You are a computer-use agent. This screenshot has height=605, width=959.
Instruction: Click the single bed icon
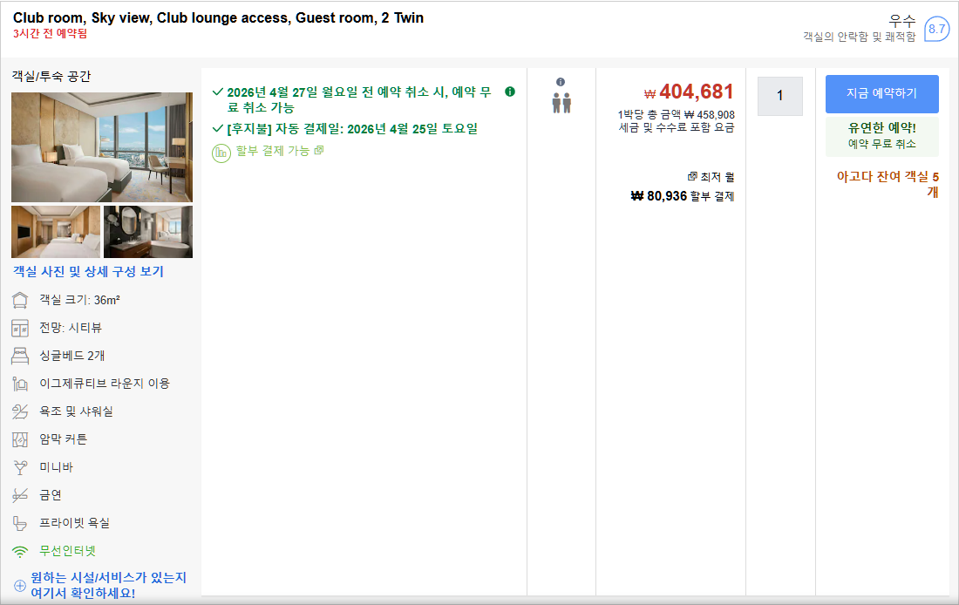pos(20,356)
